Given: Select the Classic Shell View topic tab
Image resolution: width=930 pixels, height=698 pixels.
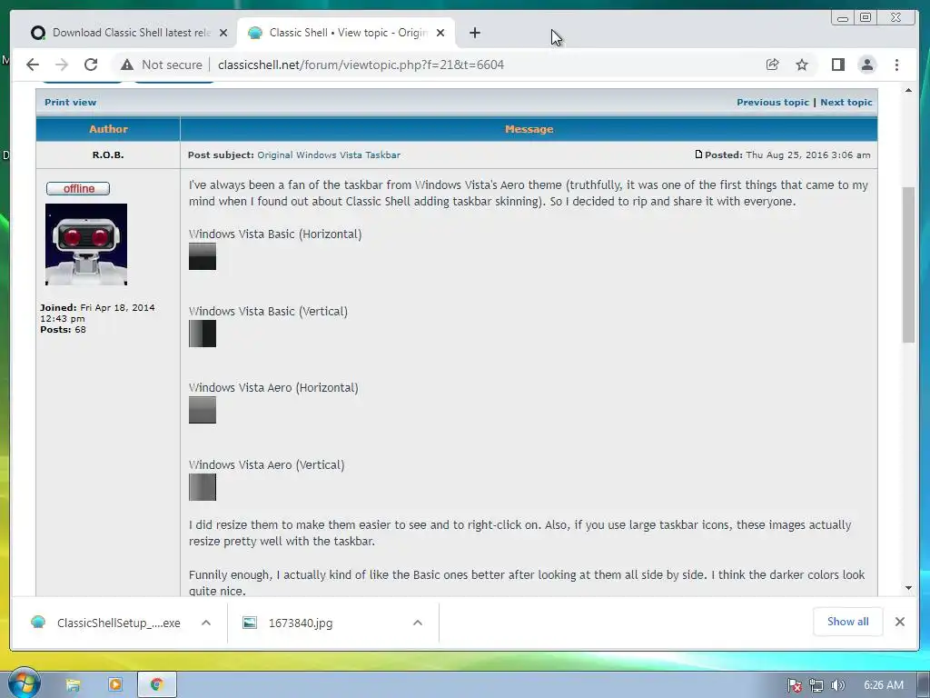Looking at the screenshot, I should 345,33.
